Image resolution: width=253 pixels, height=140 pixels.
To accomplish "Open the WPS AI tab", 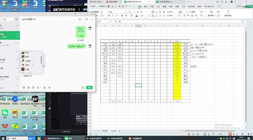I will tap(209, 6).
